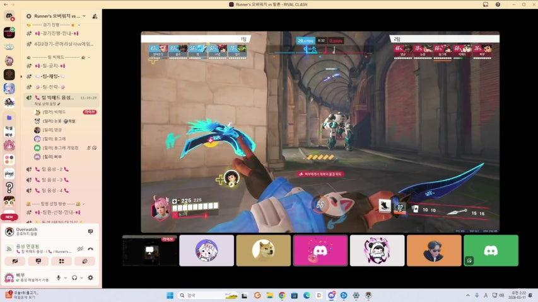Select the sunglasses man participant tile
The width and height of the screenshot is (538, 302).
tap(434, 250)
